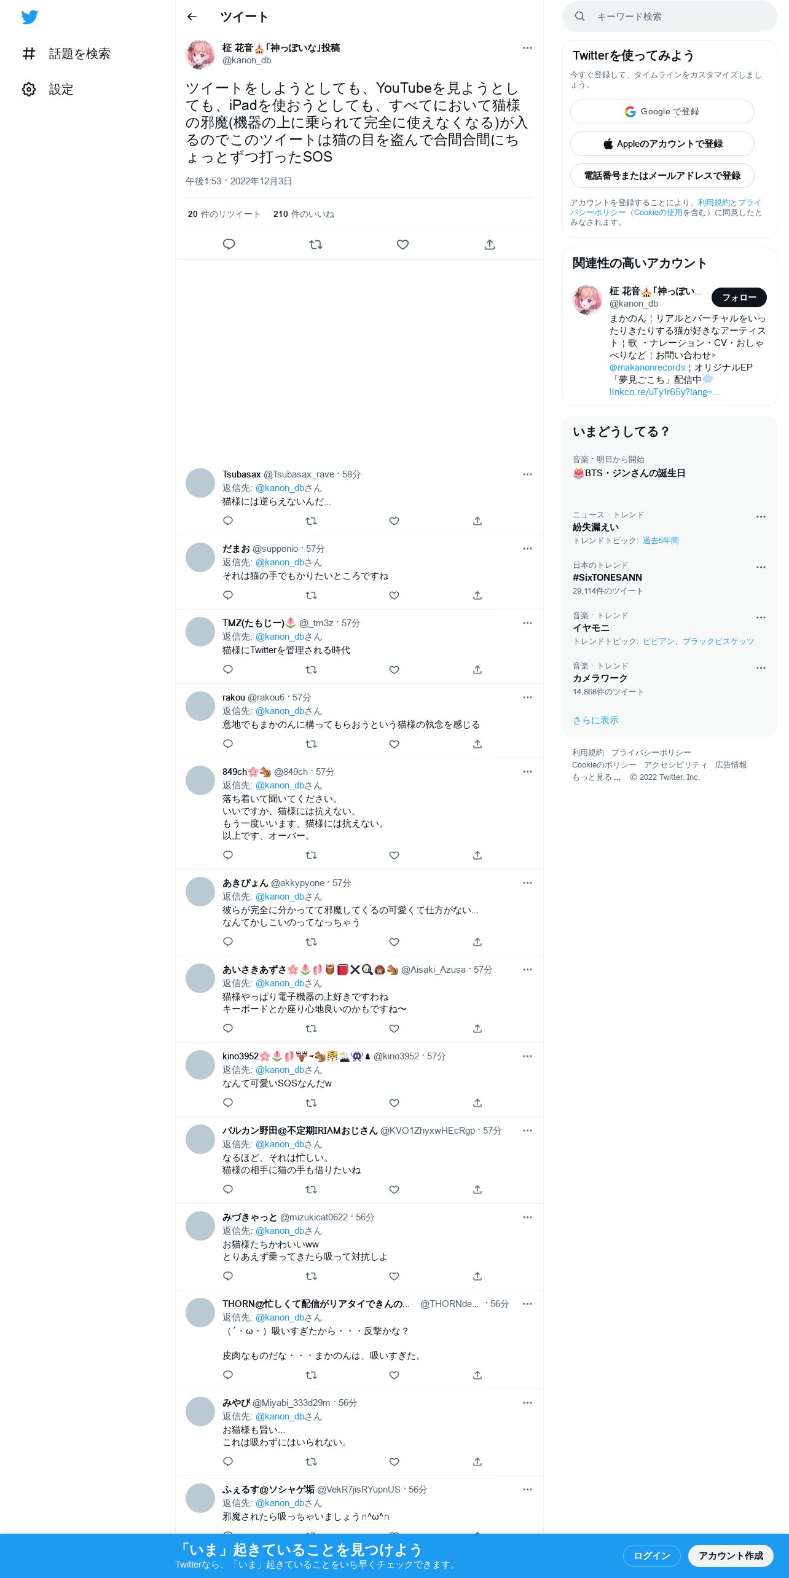The width and height of the screenshot is (789, 1578).
Task: Click Google で登録 button
Action: pos(662,112)
